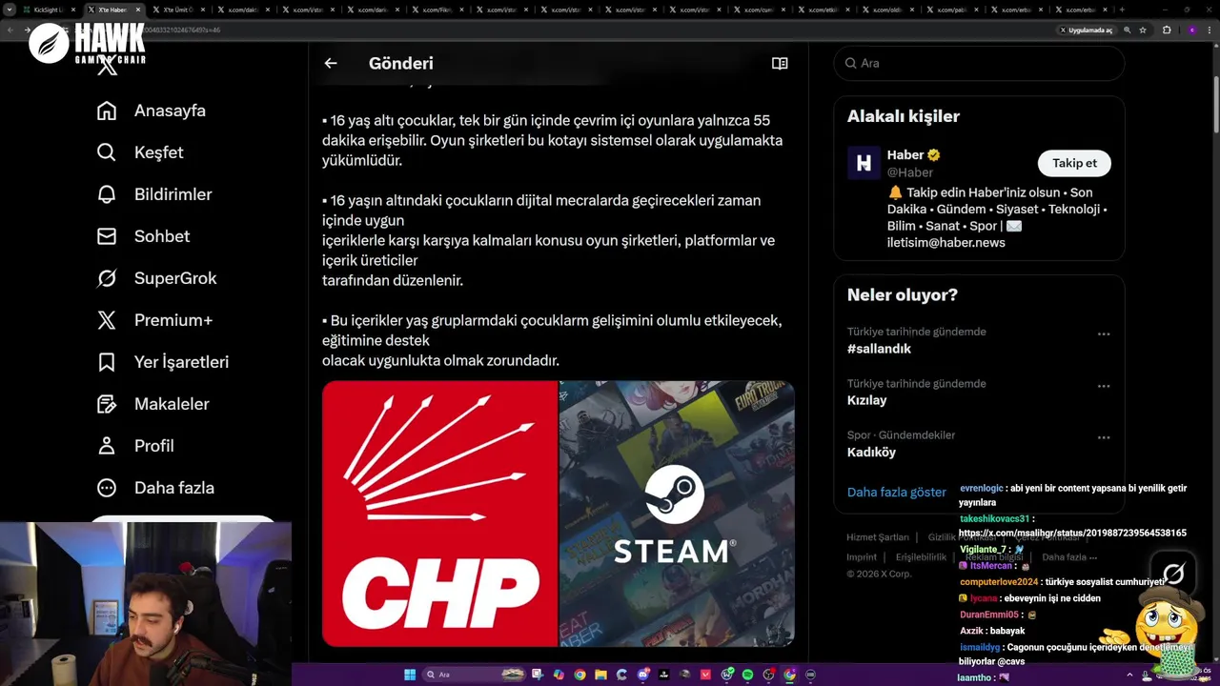The image size is (1220, 686).
Task: Open Chrome profile avatar
Action: click(1191, 30)
